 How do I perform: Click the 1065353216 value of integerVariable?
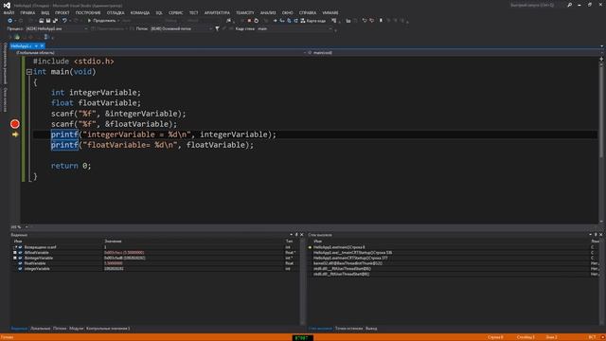point(114,269)
